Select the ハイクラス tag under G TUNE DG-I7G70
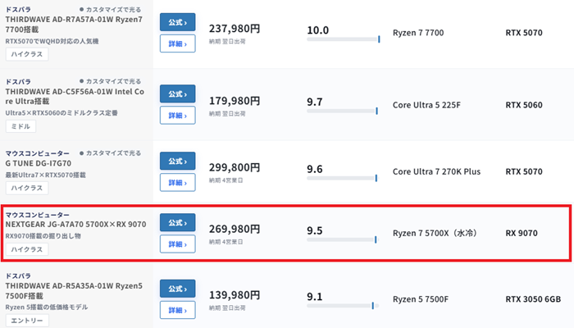The height and width of the screenshot is (328, 574). pos(27,188)
